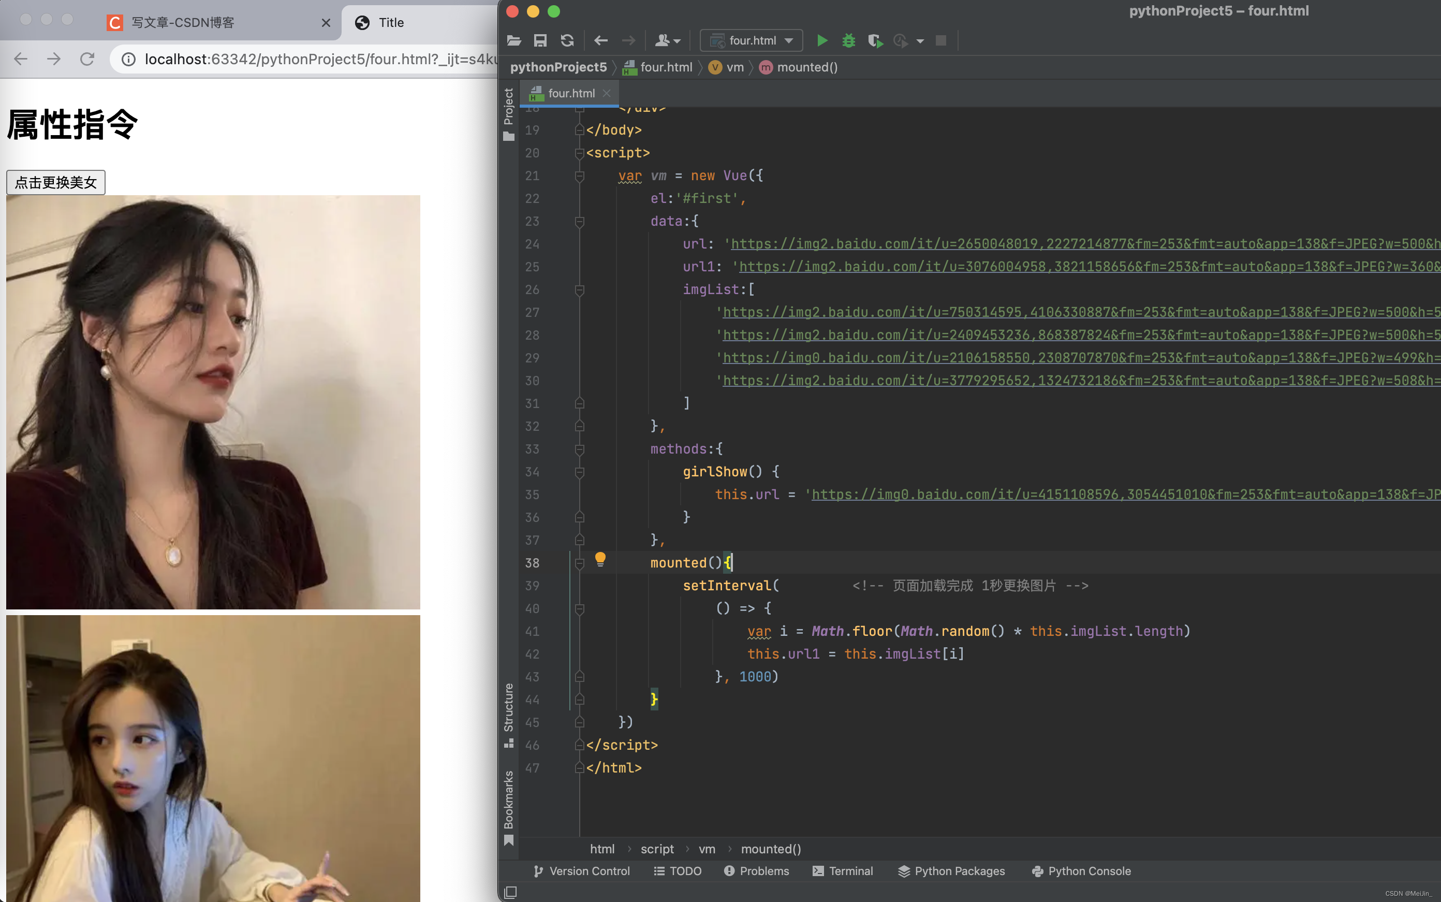The image size is (1441, 902).
Task: Collapse the arrow function fold on line 40
Action: click(579, 608)
